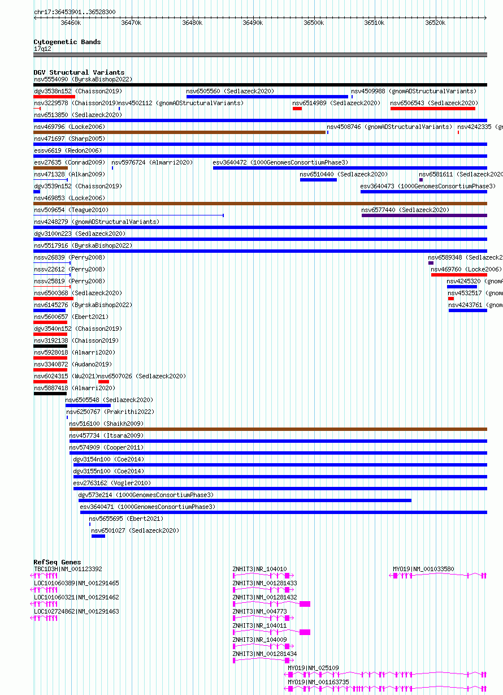The width and height of the screenshot is (503, 695).
Task: Click dgv3154n100 (Coe2014) label
Action: coord(109,459)
